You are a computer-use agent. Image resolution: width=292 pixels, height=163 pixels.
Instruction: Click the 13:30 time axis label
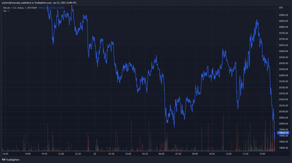[x=246, y=154]
